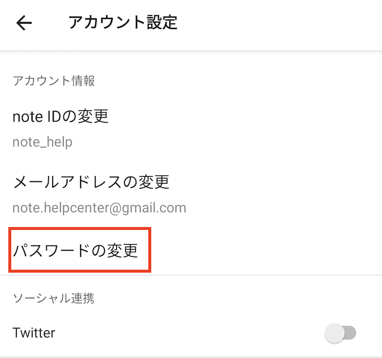
Task: Click the divider line below the Twitter row
Action: pos(191,357)
